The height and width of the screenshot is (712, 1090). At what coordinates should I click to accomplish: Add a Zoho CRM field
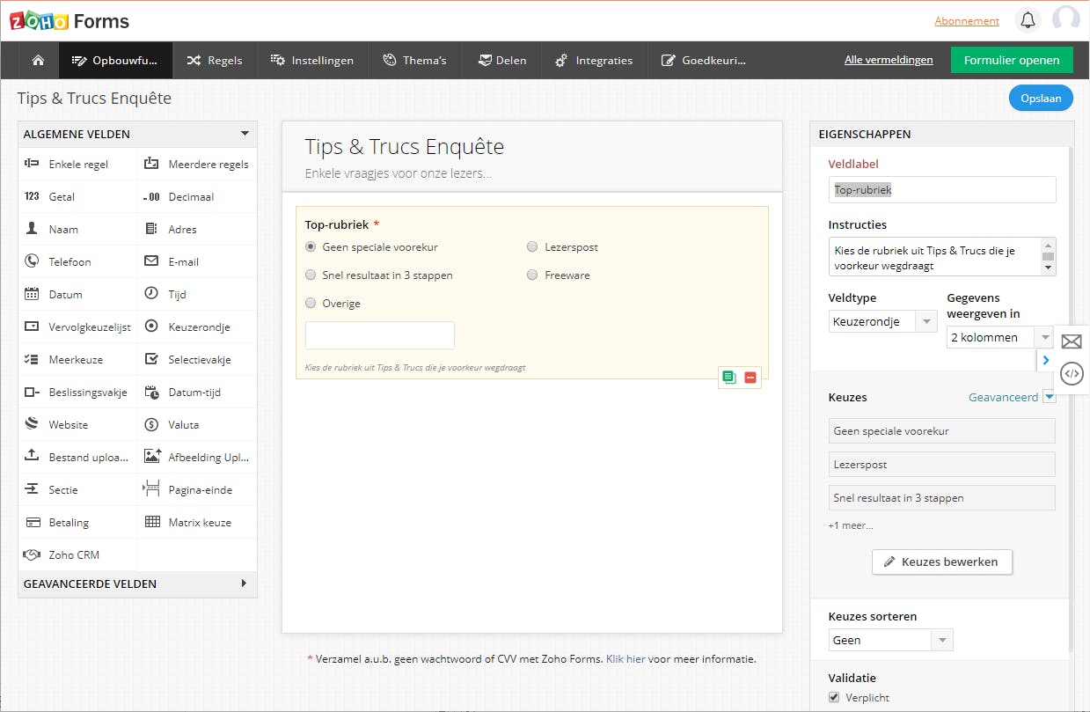pyautogui.click(x=78, y=554)
